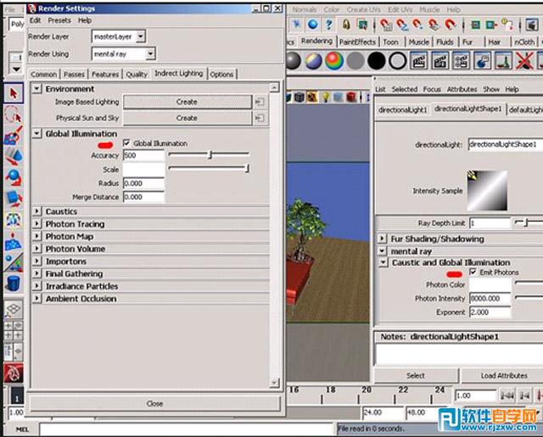
Task: Expand the Caustics section
Action: 36,211
